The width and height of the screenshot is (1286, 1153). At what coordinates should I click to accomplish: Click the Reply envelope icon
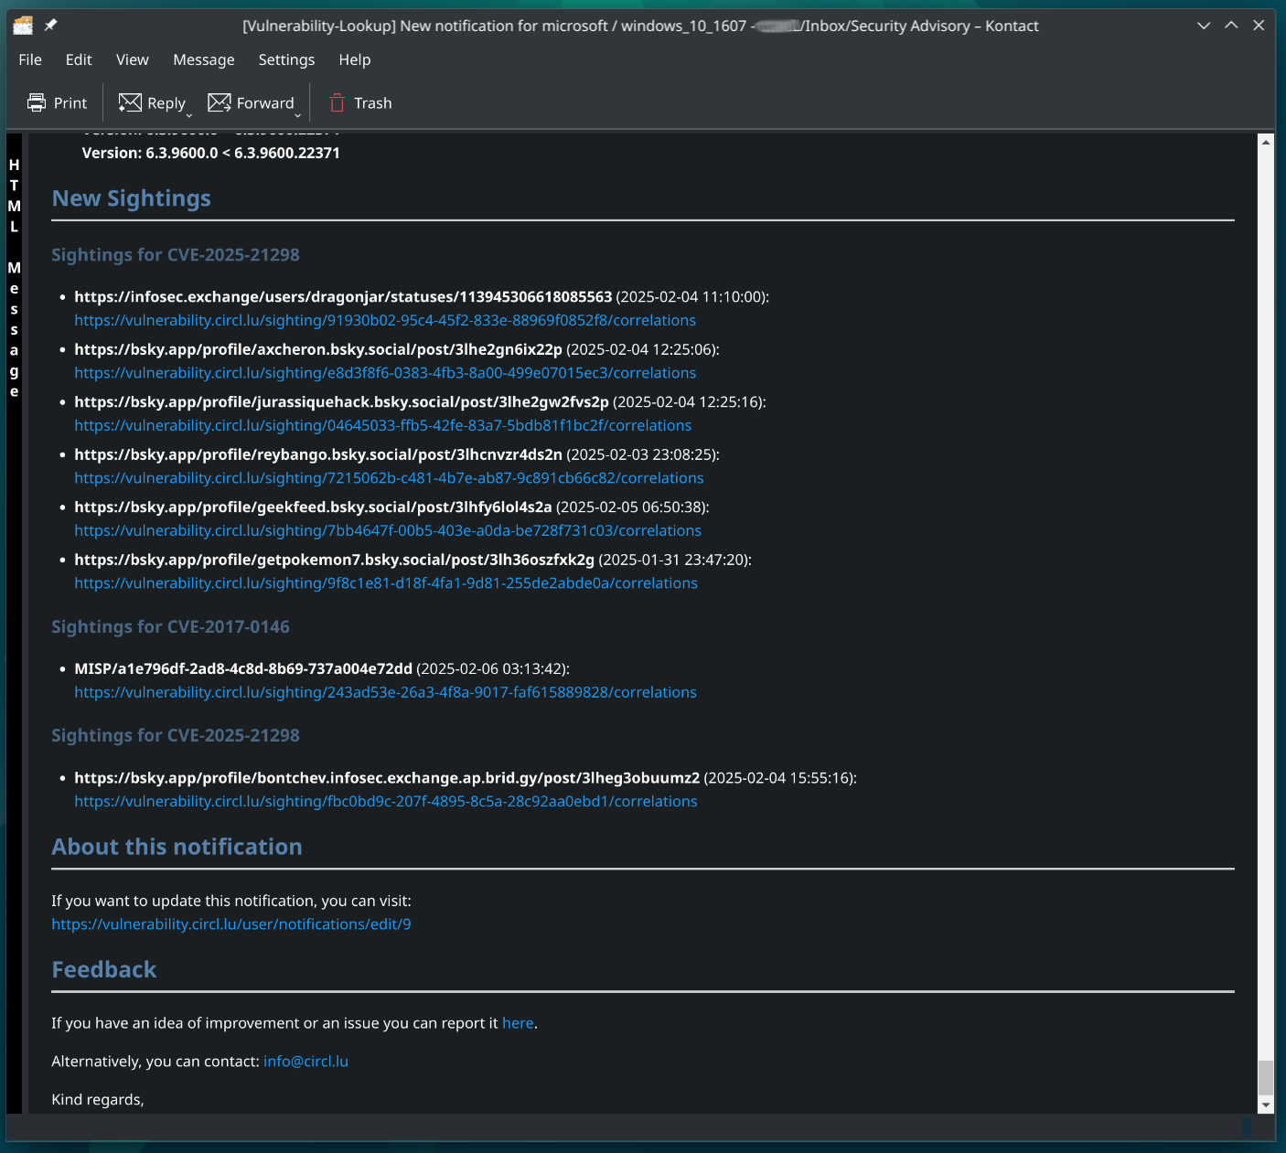(130, 102)
